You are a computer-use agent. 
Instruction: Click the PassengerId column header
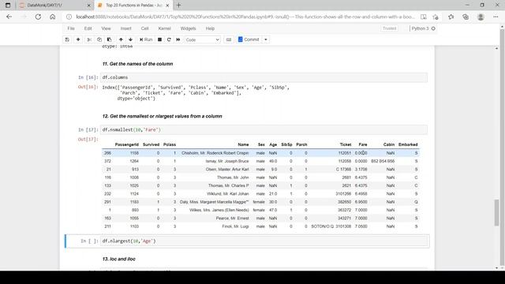126,144
